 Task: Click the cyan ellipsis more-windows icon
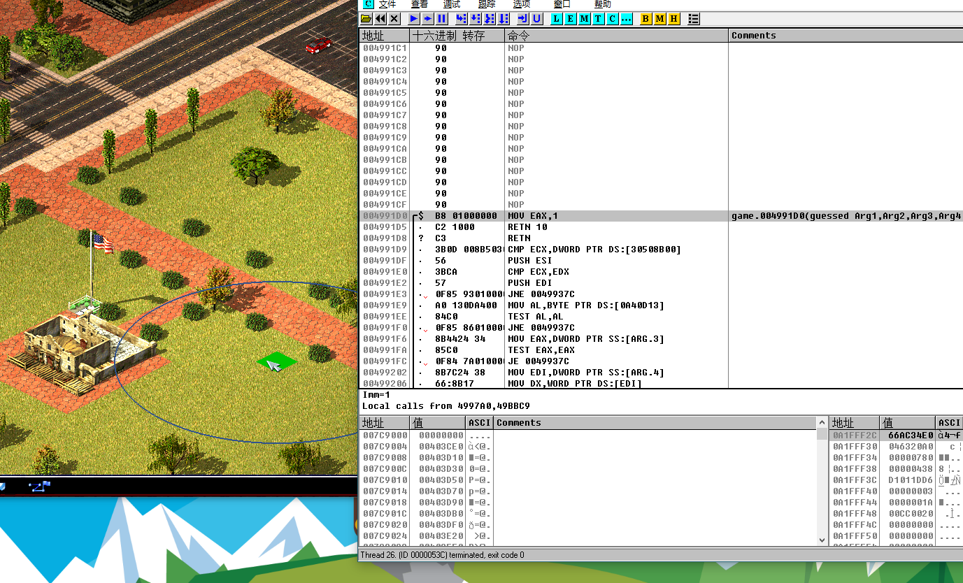pos(626,19)
